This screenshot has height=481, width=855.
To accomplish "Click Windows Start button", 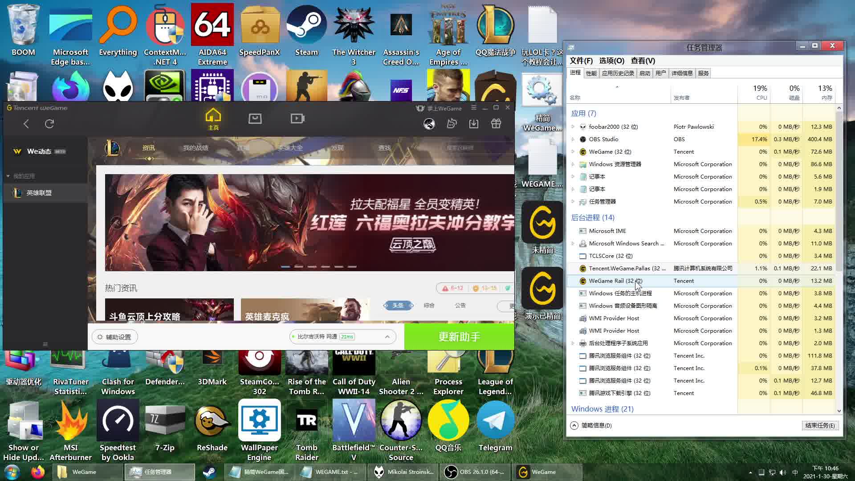I will 12,472.
